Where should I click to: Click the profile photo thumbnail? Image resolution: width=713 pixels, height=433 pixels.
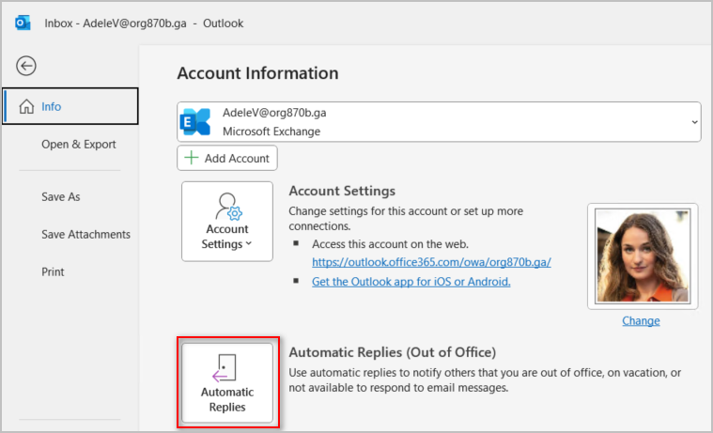point(643,256)
